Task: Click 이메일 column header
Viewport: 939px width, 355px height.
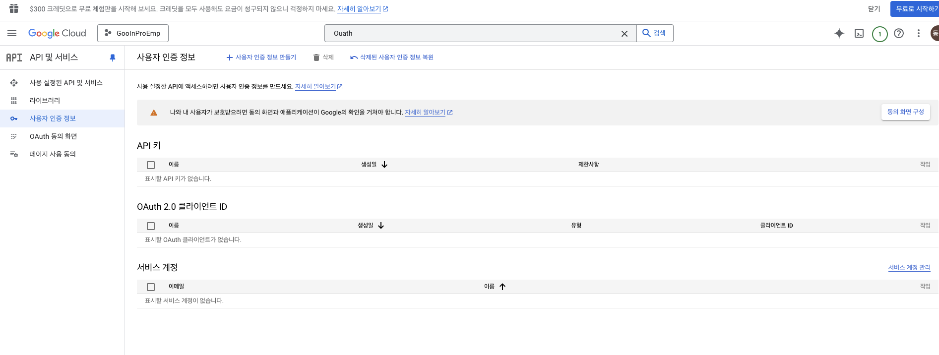Action: tap(176, 287)
